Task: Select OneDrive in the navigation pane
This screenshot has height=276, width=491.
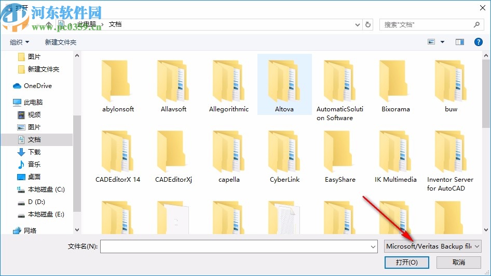Action: pyautogui.click(x=37, y=85)
